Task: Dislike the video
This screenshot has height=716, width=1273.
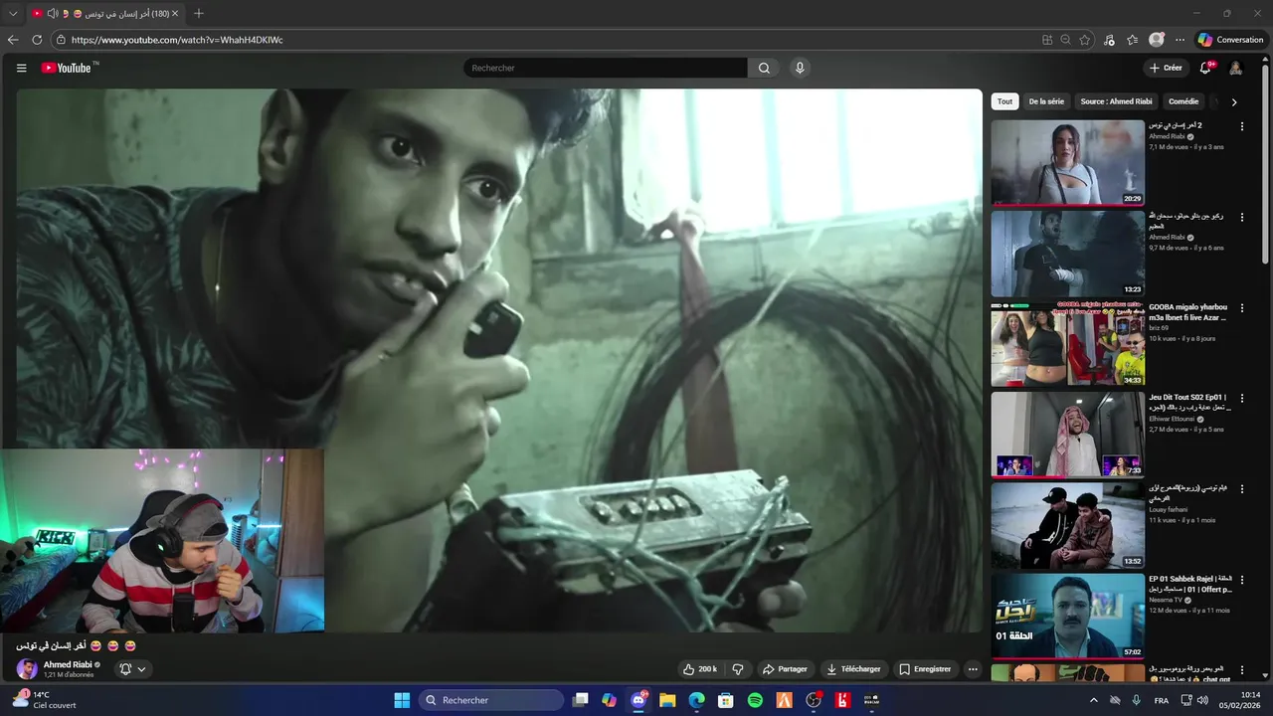Action: coord(738,669)
